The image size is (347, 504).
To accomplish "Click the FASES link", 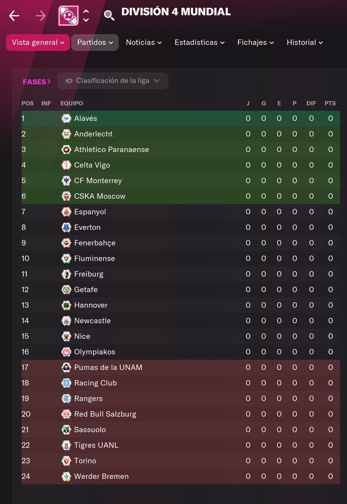I will click(37, 82).
